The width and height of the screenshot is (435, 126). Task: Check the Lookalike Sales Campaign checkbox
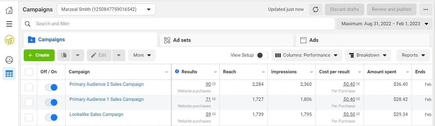point(29,117)
